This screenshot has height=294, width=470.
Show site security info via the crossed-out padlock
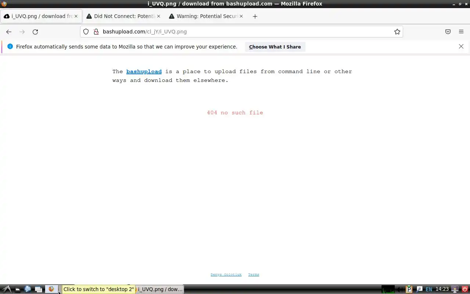(96, 32)
